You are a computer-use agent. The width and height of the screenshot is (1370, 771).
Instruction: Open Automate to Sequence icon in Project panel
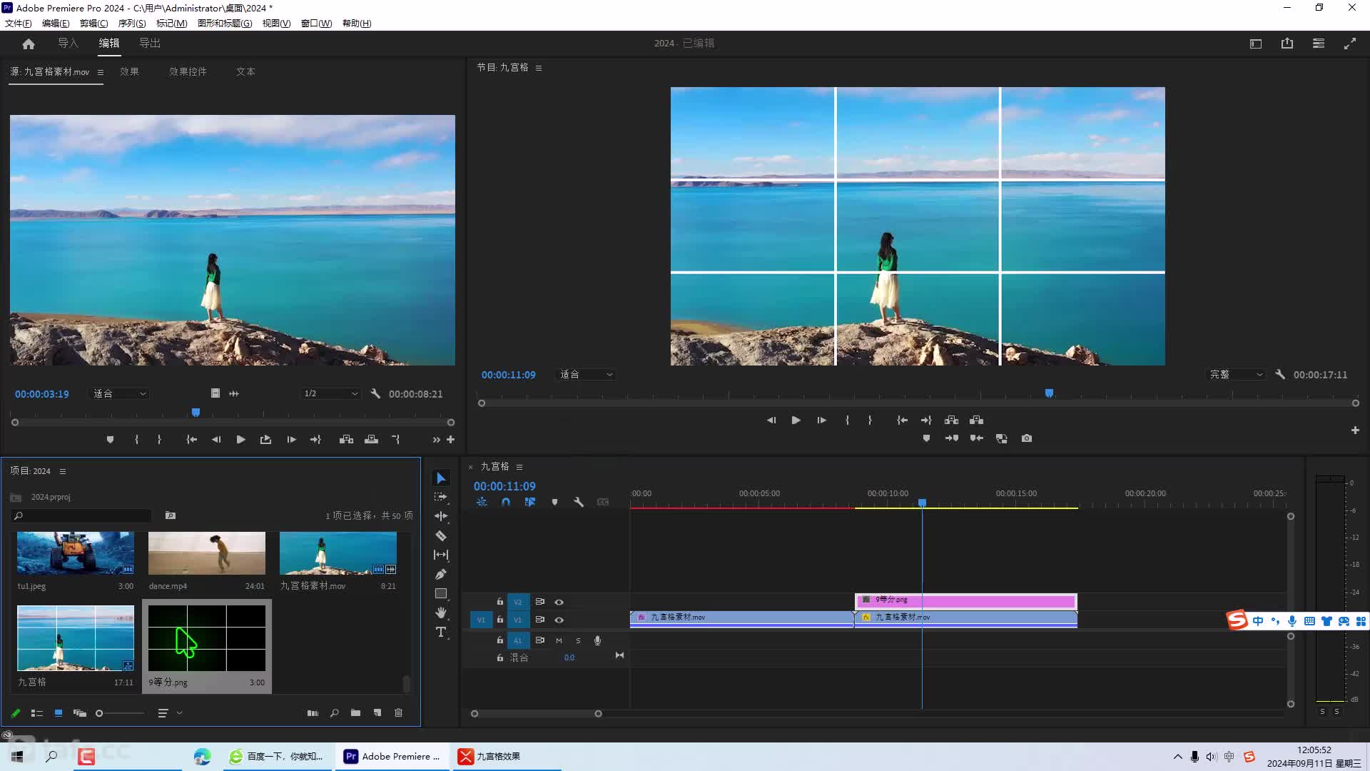coord(313,712)
